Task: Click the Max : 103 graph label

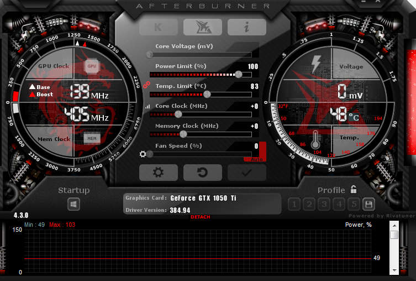Action: 62,225
